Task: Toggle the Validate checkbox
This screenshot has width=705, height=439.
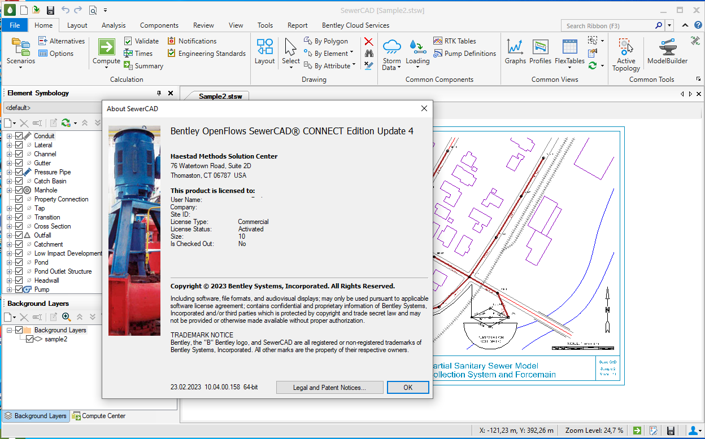Action: (128, 41)
